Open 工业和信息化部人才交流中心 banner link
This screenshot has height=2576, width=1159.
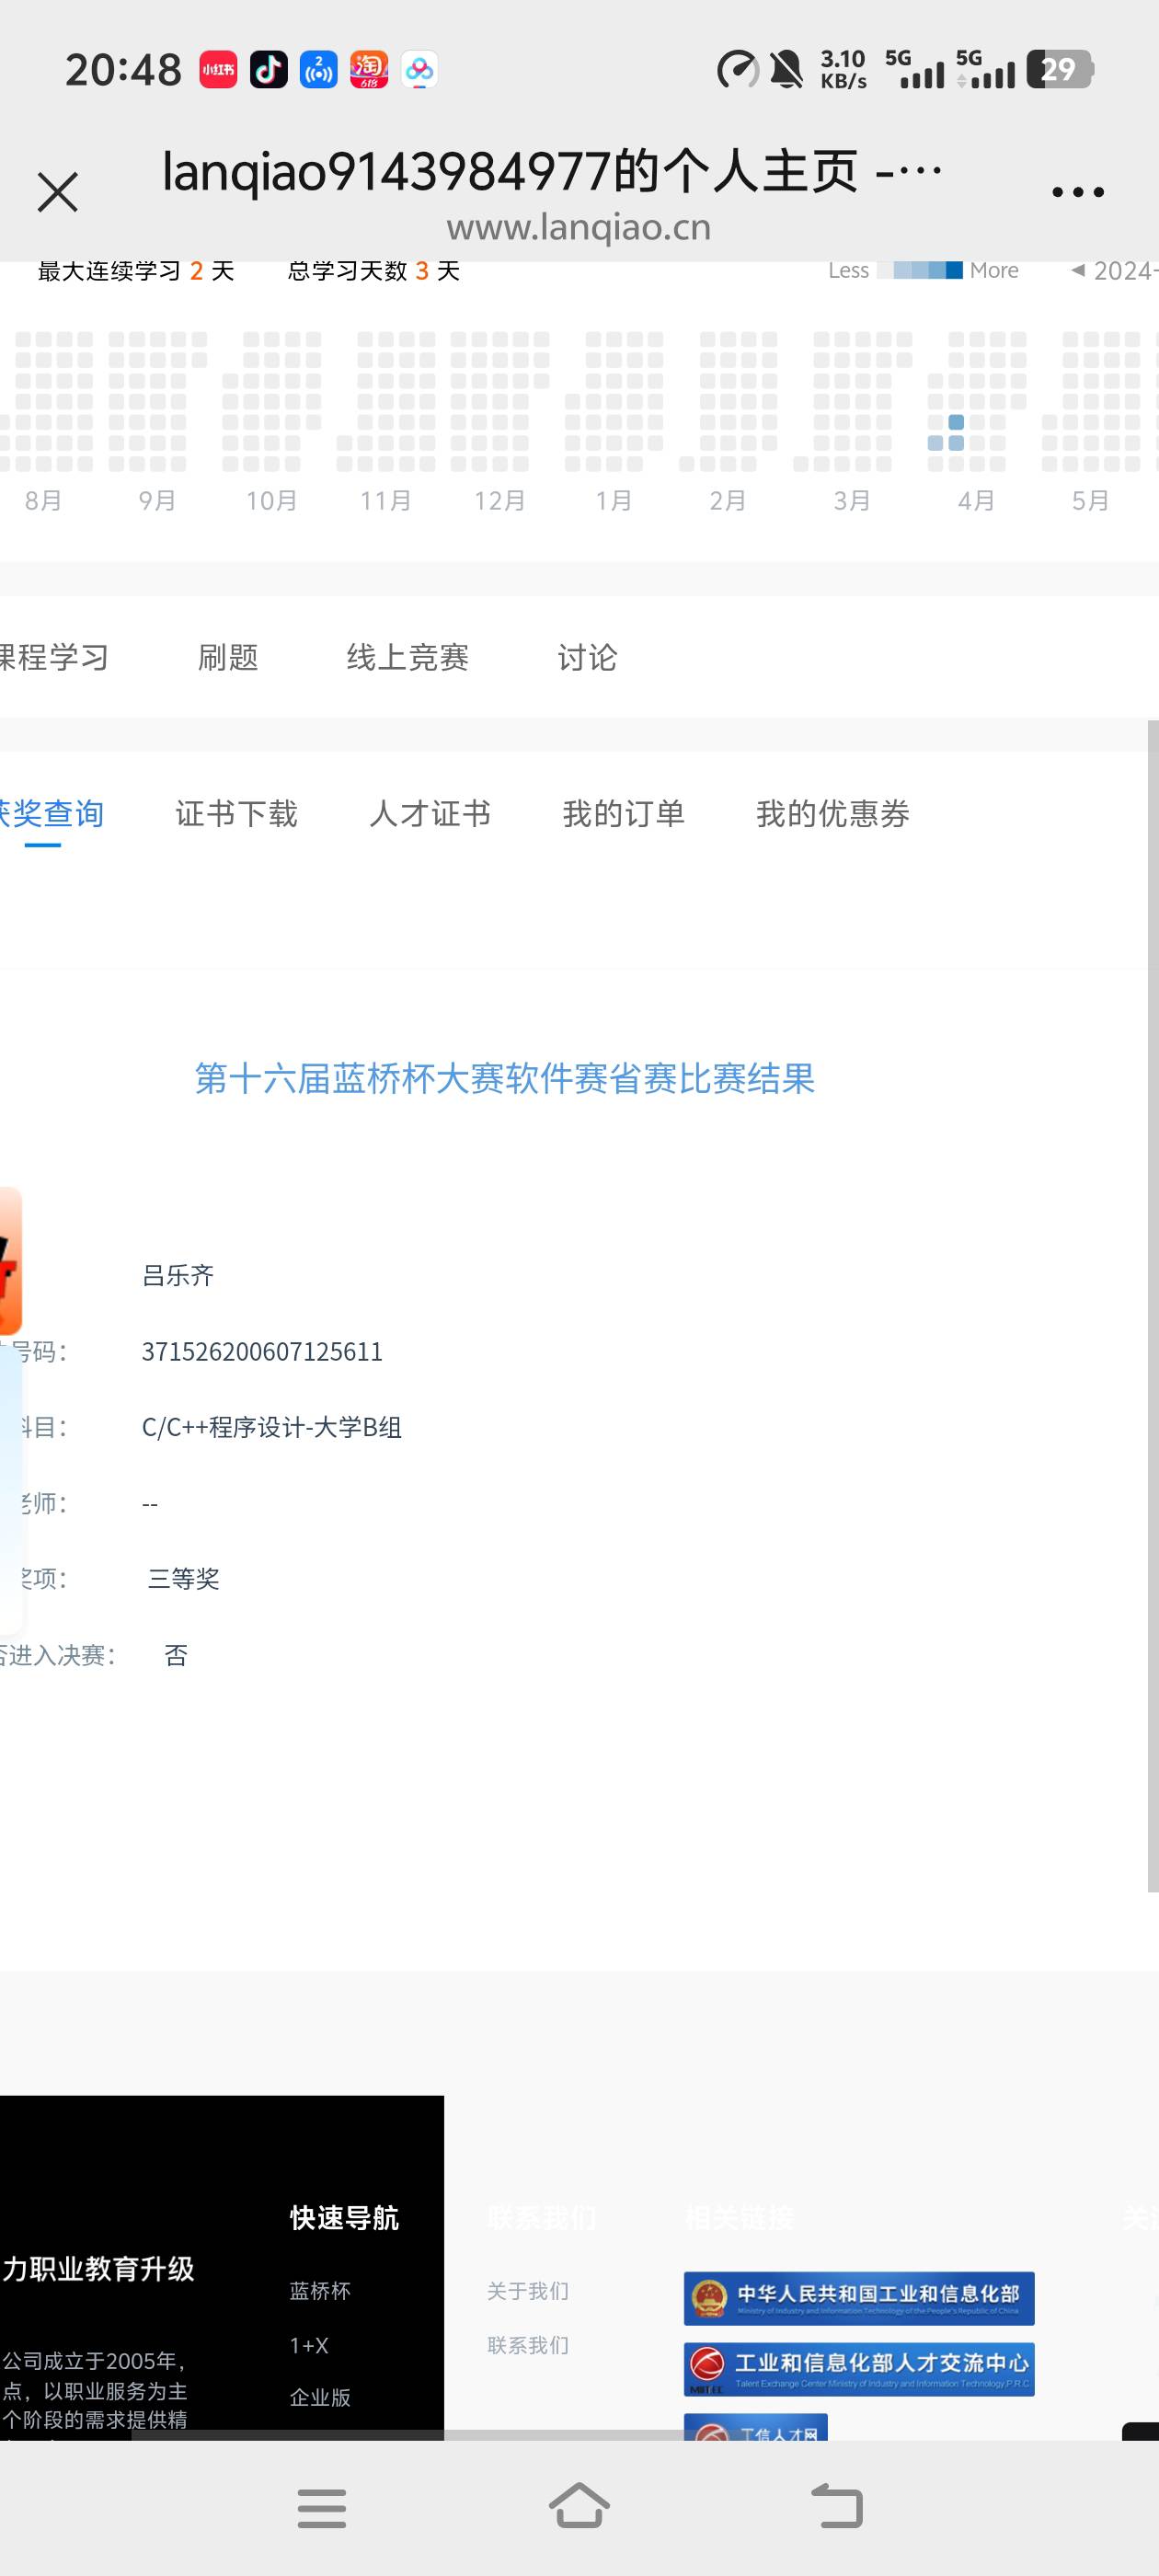pyautogui.click(x=859, y=2369)
